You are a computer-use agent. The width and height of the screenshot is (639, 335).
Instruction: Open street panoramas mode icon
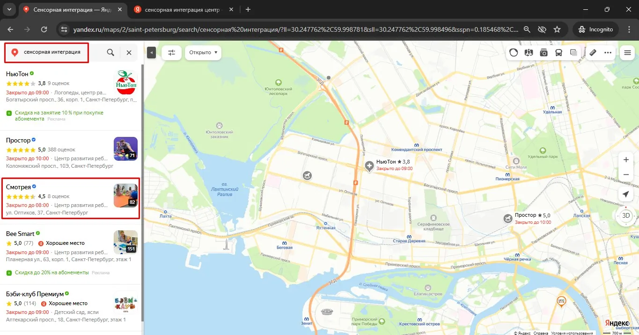coord(529,53)
